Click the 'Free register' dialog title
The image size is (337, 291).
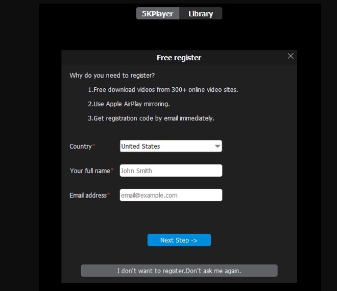point(179,58)
